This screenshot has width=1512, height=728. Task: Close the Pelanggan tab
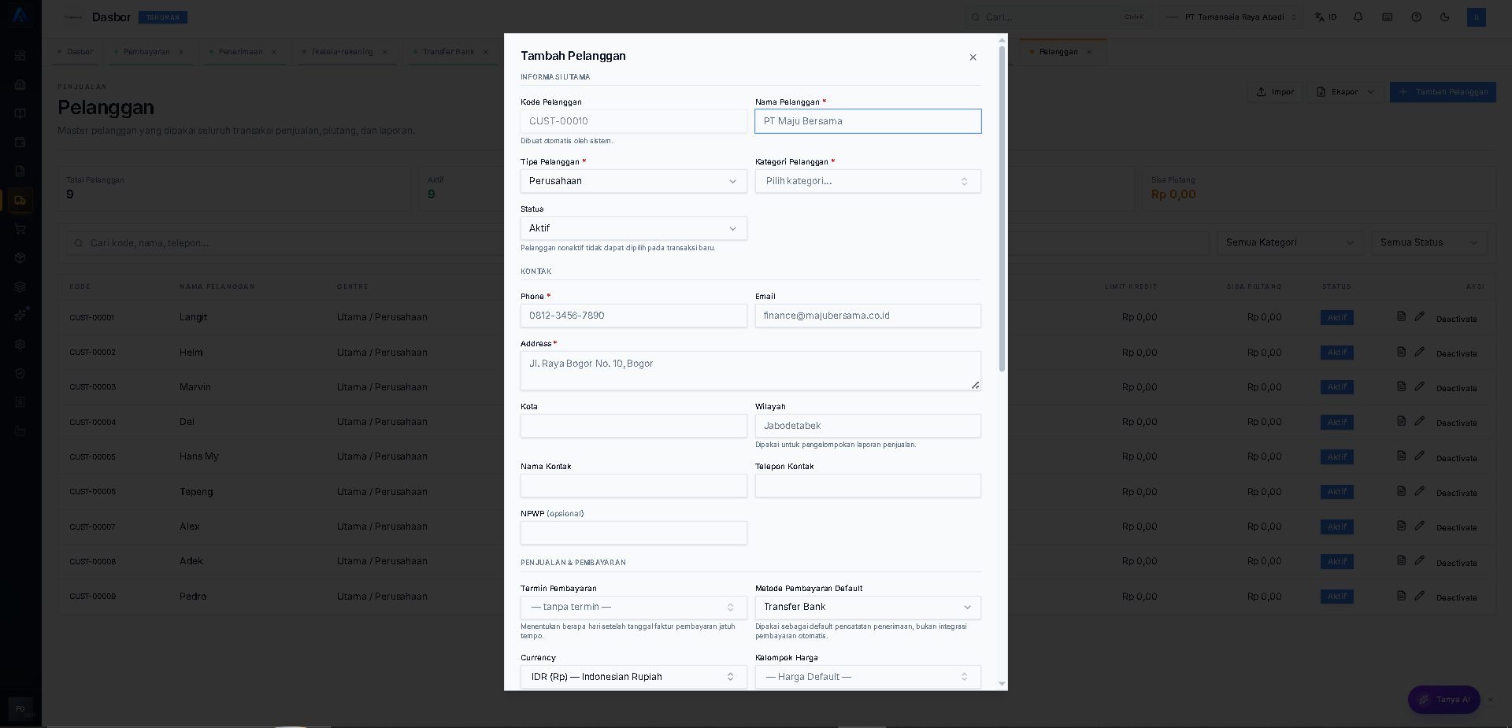[x=1089, y=52]
